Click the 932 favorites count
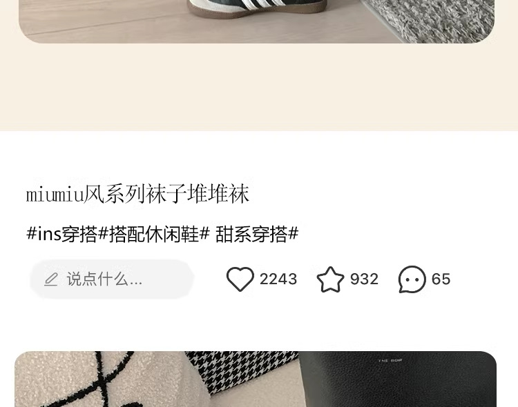 click(364, 279)
